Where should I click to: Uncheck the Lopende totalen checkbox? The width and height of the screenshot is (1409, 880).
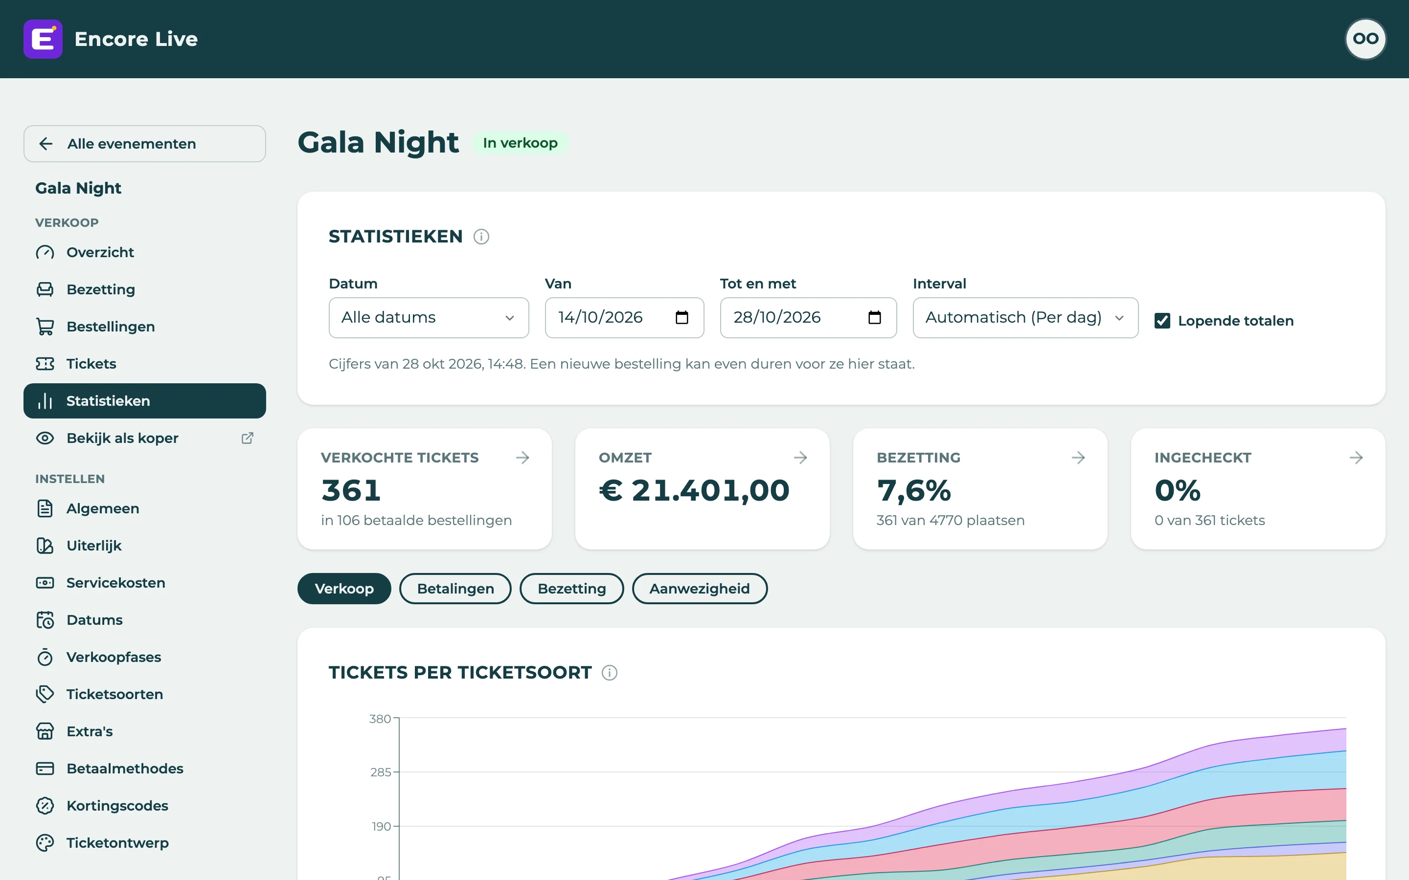pos(1162,321)
